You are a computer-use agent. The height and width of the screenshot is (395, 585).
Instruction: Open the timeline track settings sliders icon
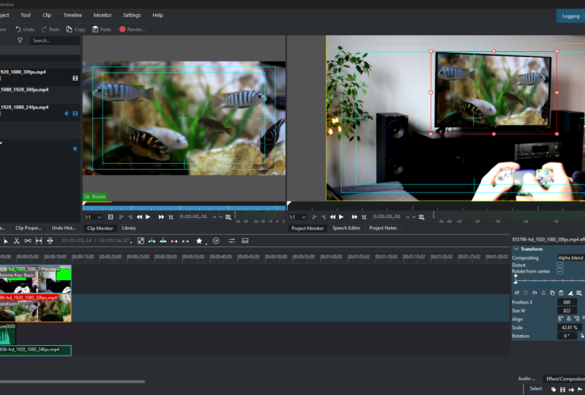click(x=231, y=241)
